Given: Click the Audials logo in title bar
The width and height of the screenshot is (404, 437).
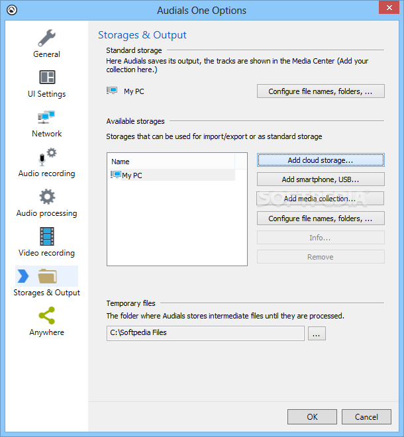Looking at the screenshot, I should 12,11.
